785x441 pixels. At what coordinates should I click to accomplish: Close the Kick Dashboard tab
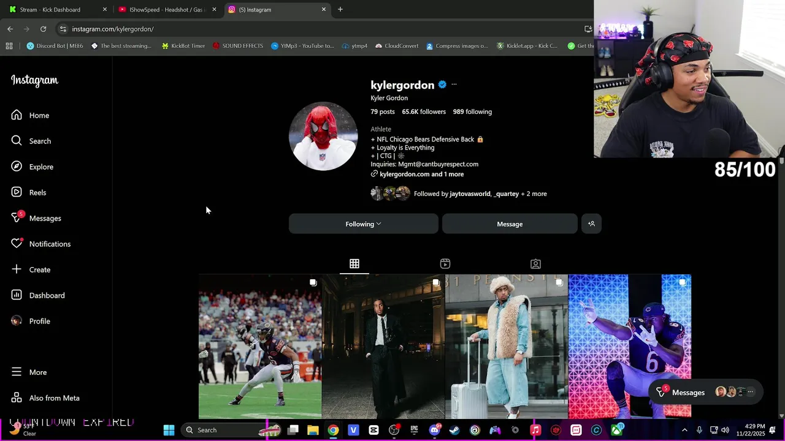[x=105, y=9]
